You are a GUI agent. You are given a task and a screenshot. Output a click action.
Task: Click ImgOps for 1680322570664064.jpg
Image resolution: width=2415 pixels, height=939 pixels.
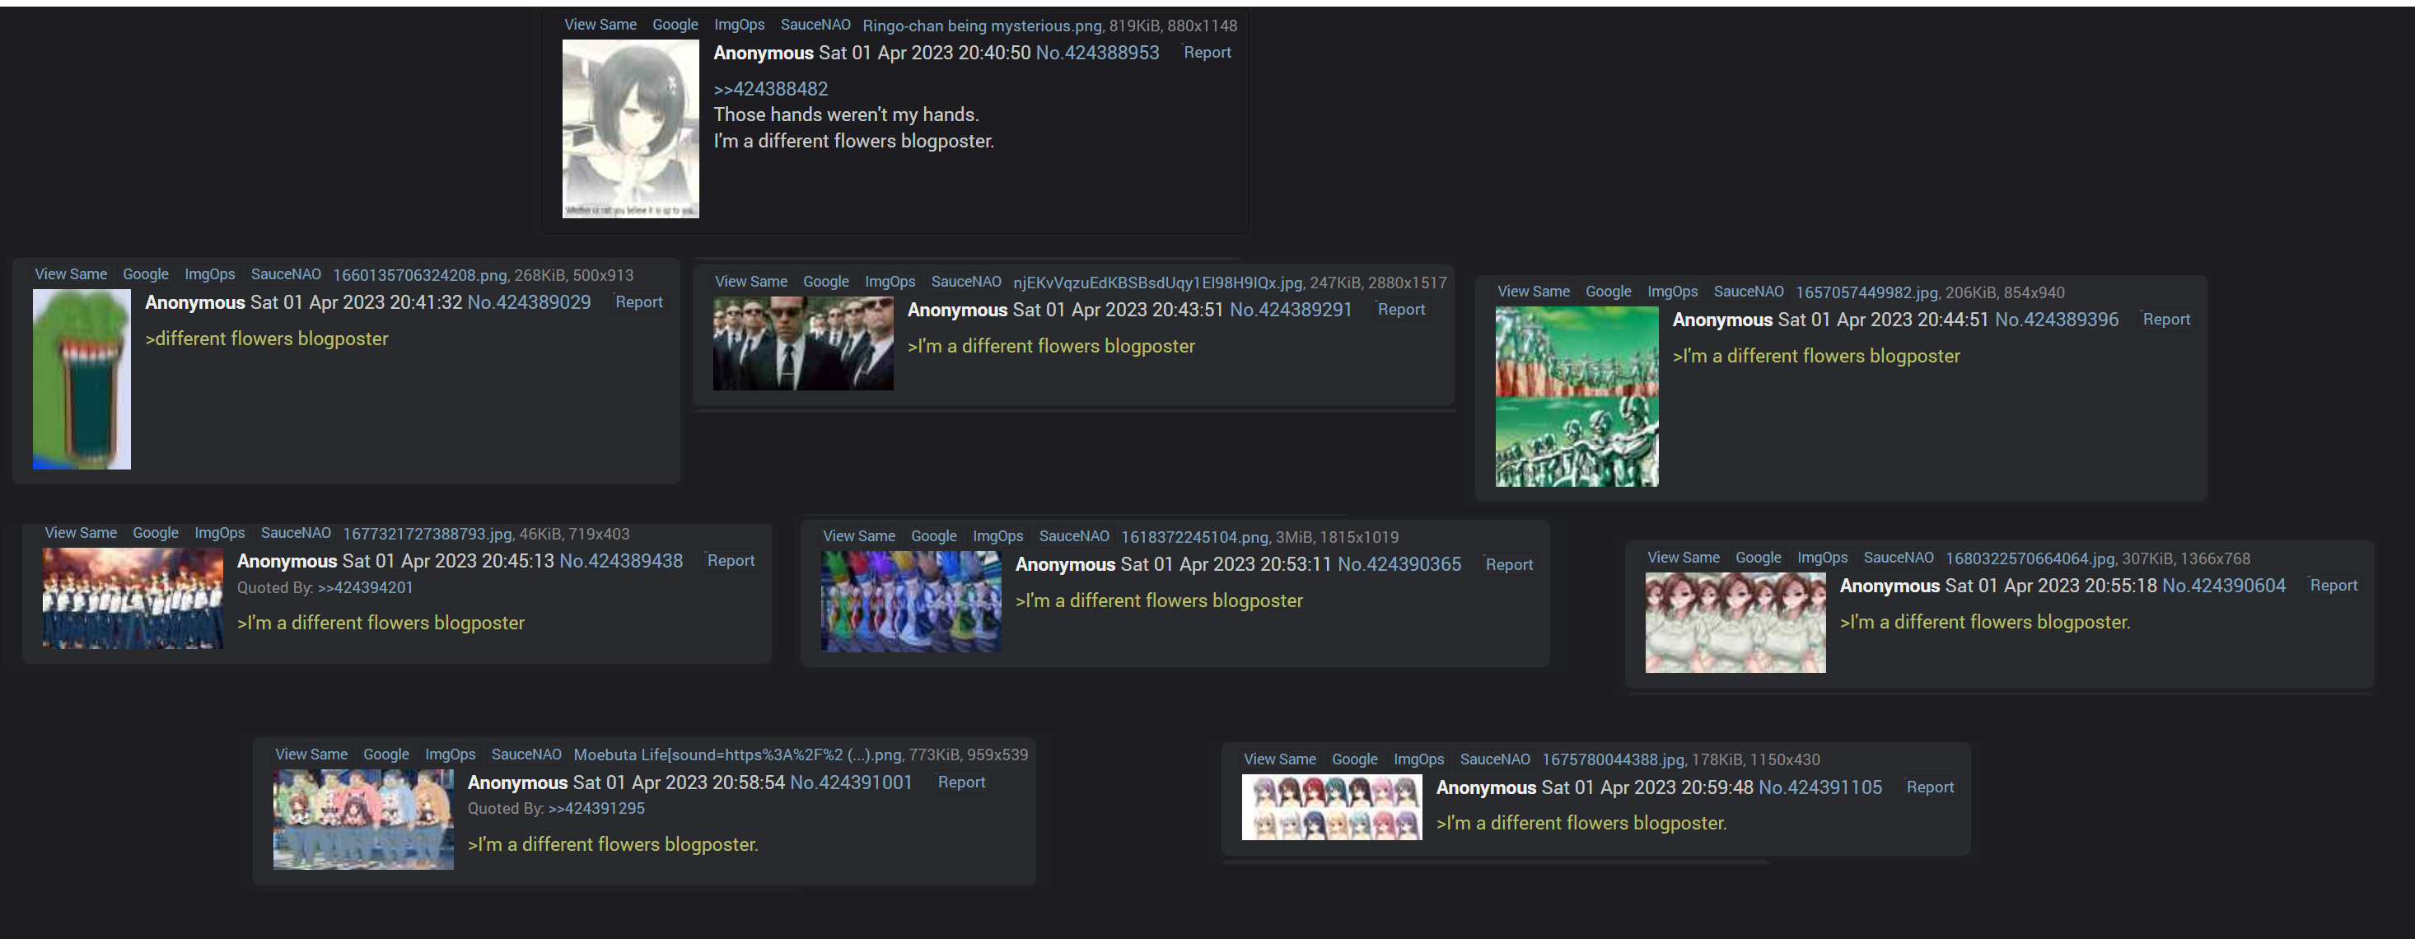(1822, 558)
